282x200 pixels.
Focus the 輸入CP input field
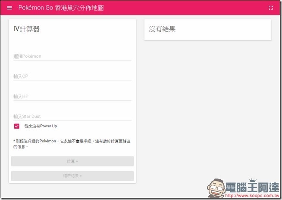pyautogui.click(x=72, y=77)
